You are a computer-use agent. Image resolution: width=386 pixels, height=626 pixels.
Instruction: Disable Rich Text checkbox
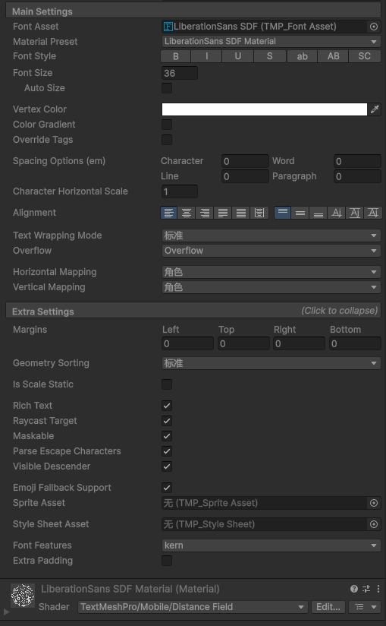pos(167,406)
